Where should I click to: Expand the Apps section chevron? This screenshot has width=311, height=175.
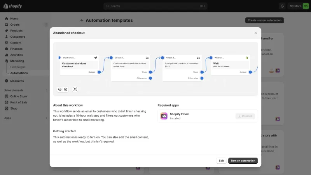click(46, 118)
